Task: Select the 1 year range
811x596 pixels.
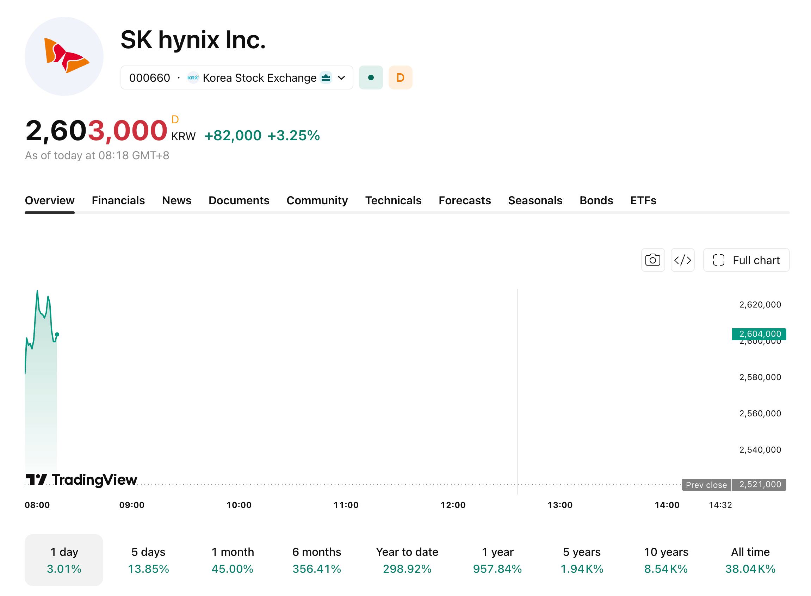Action: (497, 560)
